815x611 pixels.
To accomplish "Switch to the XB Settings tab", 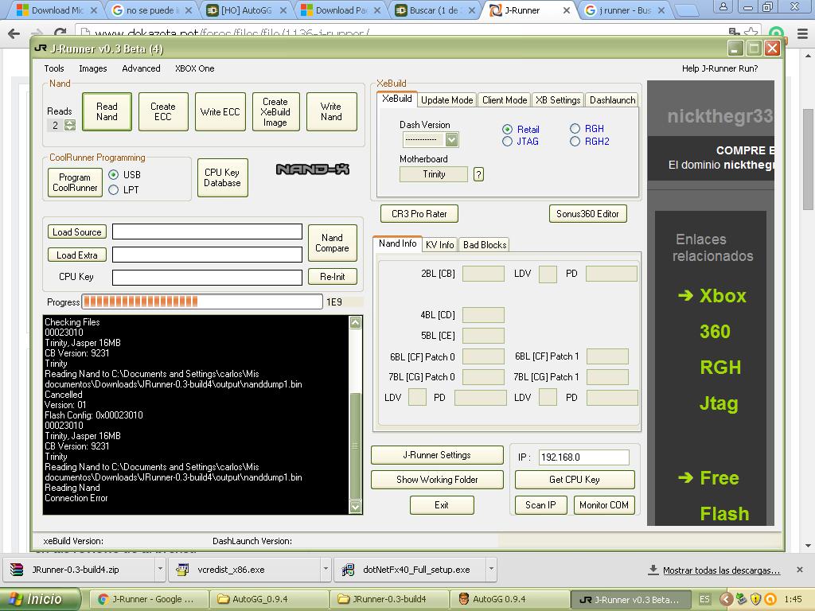I will (558, 99).
